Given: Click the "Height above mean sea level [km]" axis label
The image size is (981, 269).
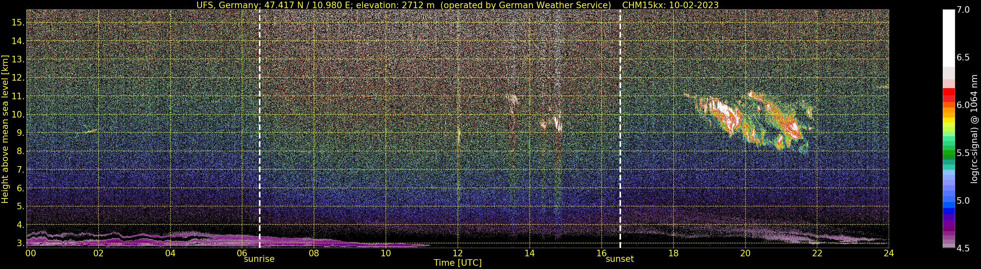Looking at the screenshot, I should (x=5, y=129).
